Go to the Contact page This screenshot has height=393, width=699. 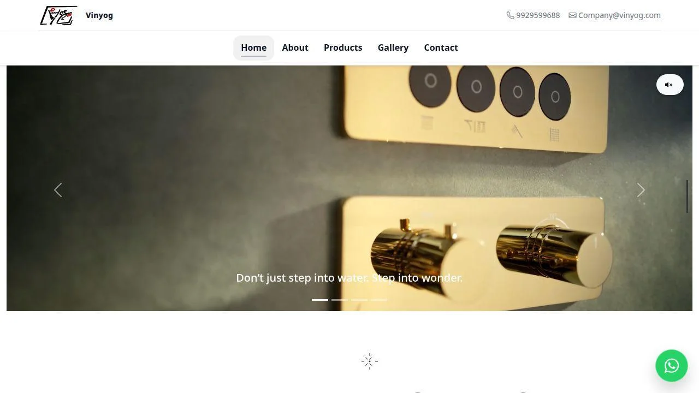[x=441, y=47]
